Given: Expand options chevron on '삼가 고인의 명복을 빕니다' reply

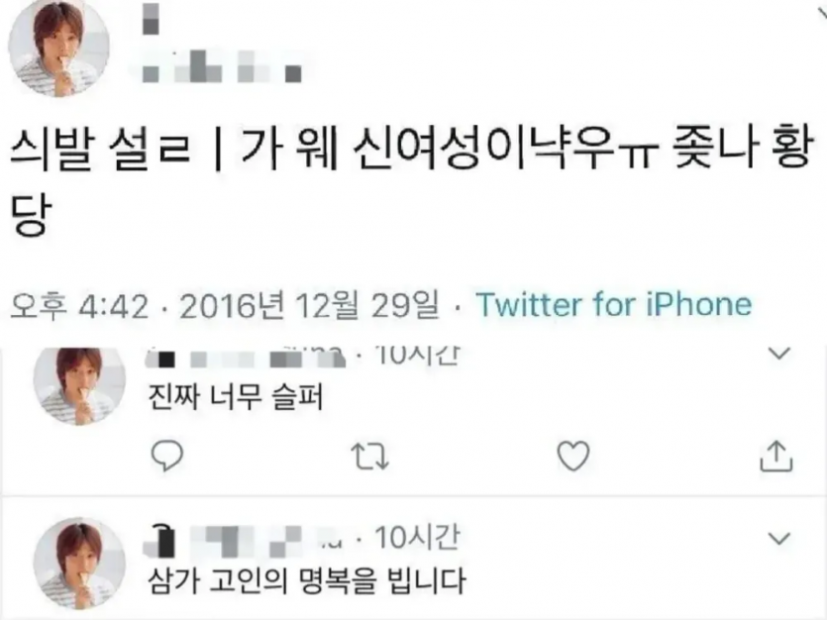Looking at the screenshot, I should (x=779, y=538).
